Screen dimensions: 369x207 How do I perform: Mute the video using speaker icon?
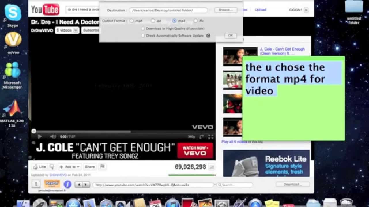click(x=53, y=137)
